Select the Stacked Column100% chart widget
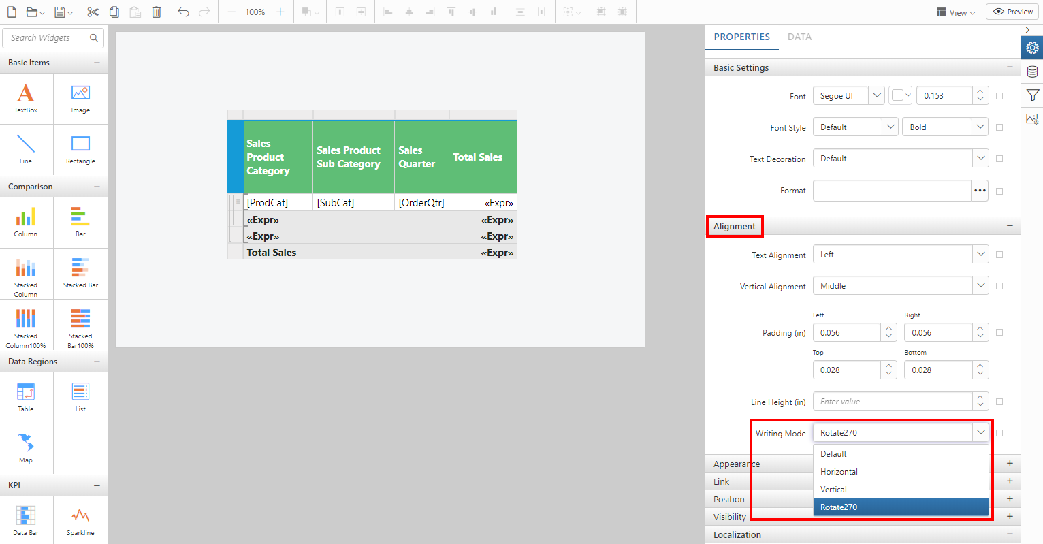 26,325
